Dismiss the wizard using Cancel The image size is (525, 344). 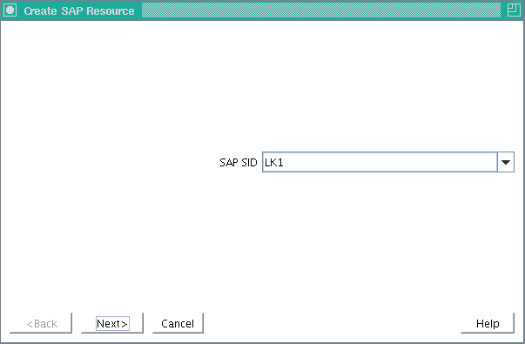[x=178, y=323]
